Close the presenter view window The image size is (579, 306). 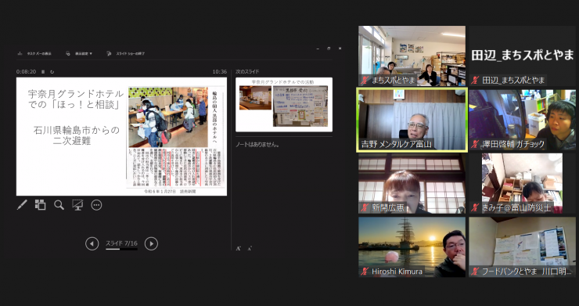click(x=340, y=49)
